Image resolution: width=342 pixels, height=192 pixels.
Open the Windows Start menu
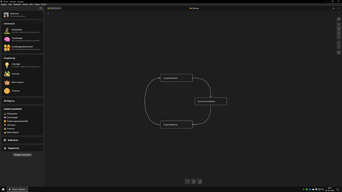pos(3,190)
